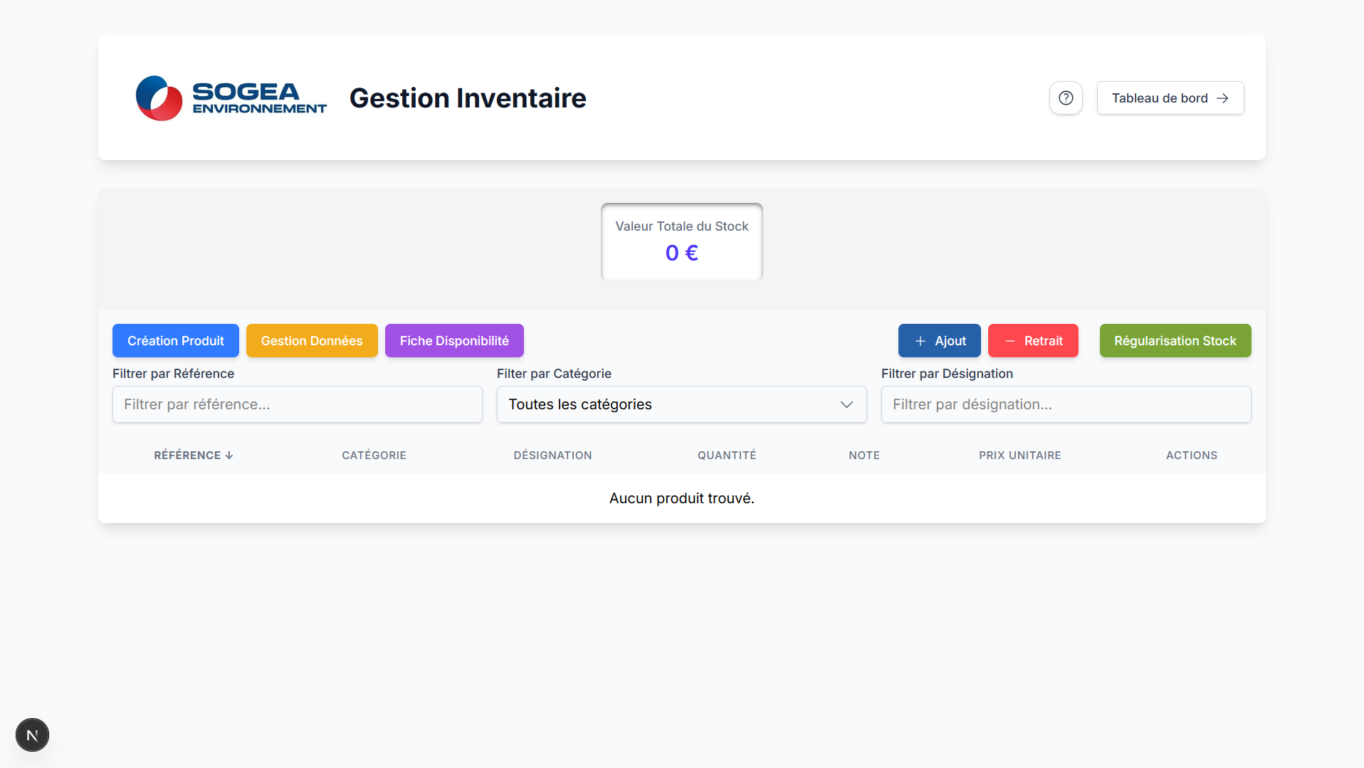This screenshot has height=768, width=1364.
Task: Click the Aucun produit trouvé message
Action: 682,498
